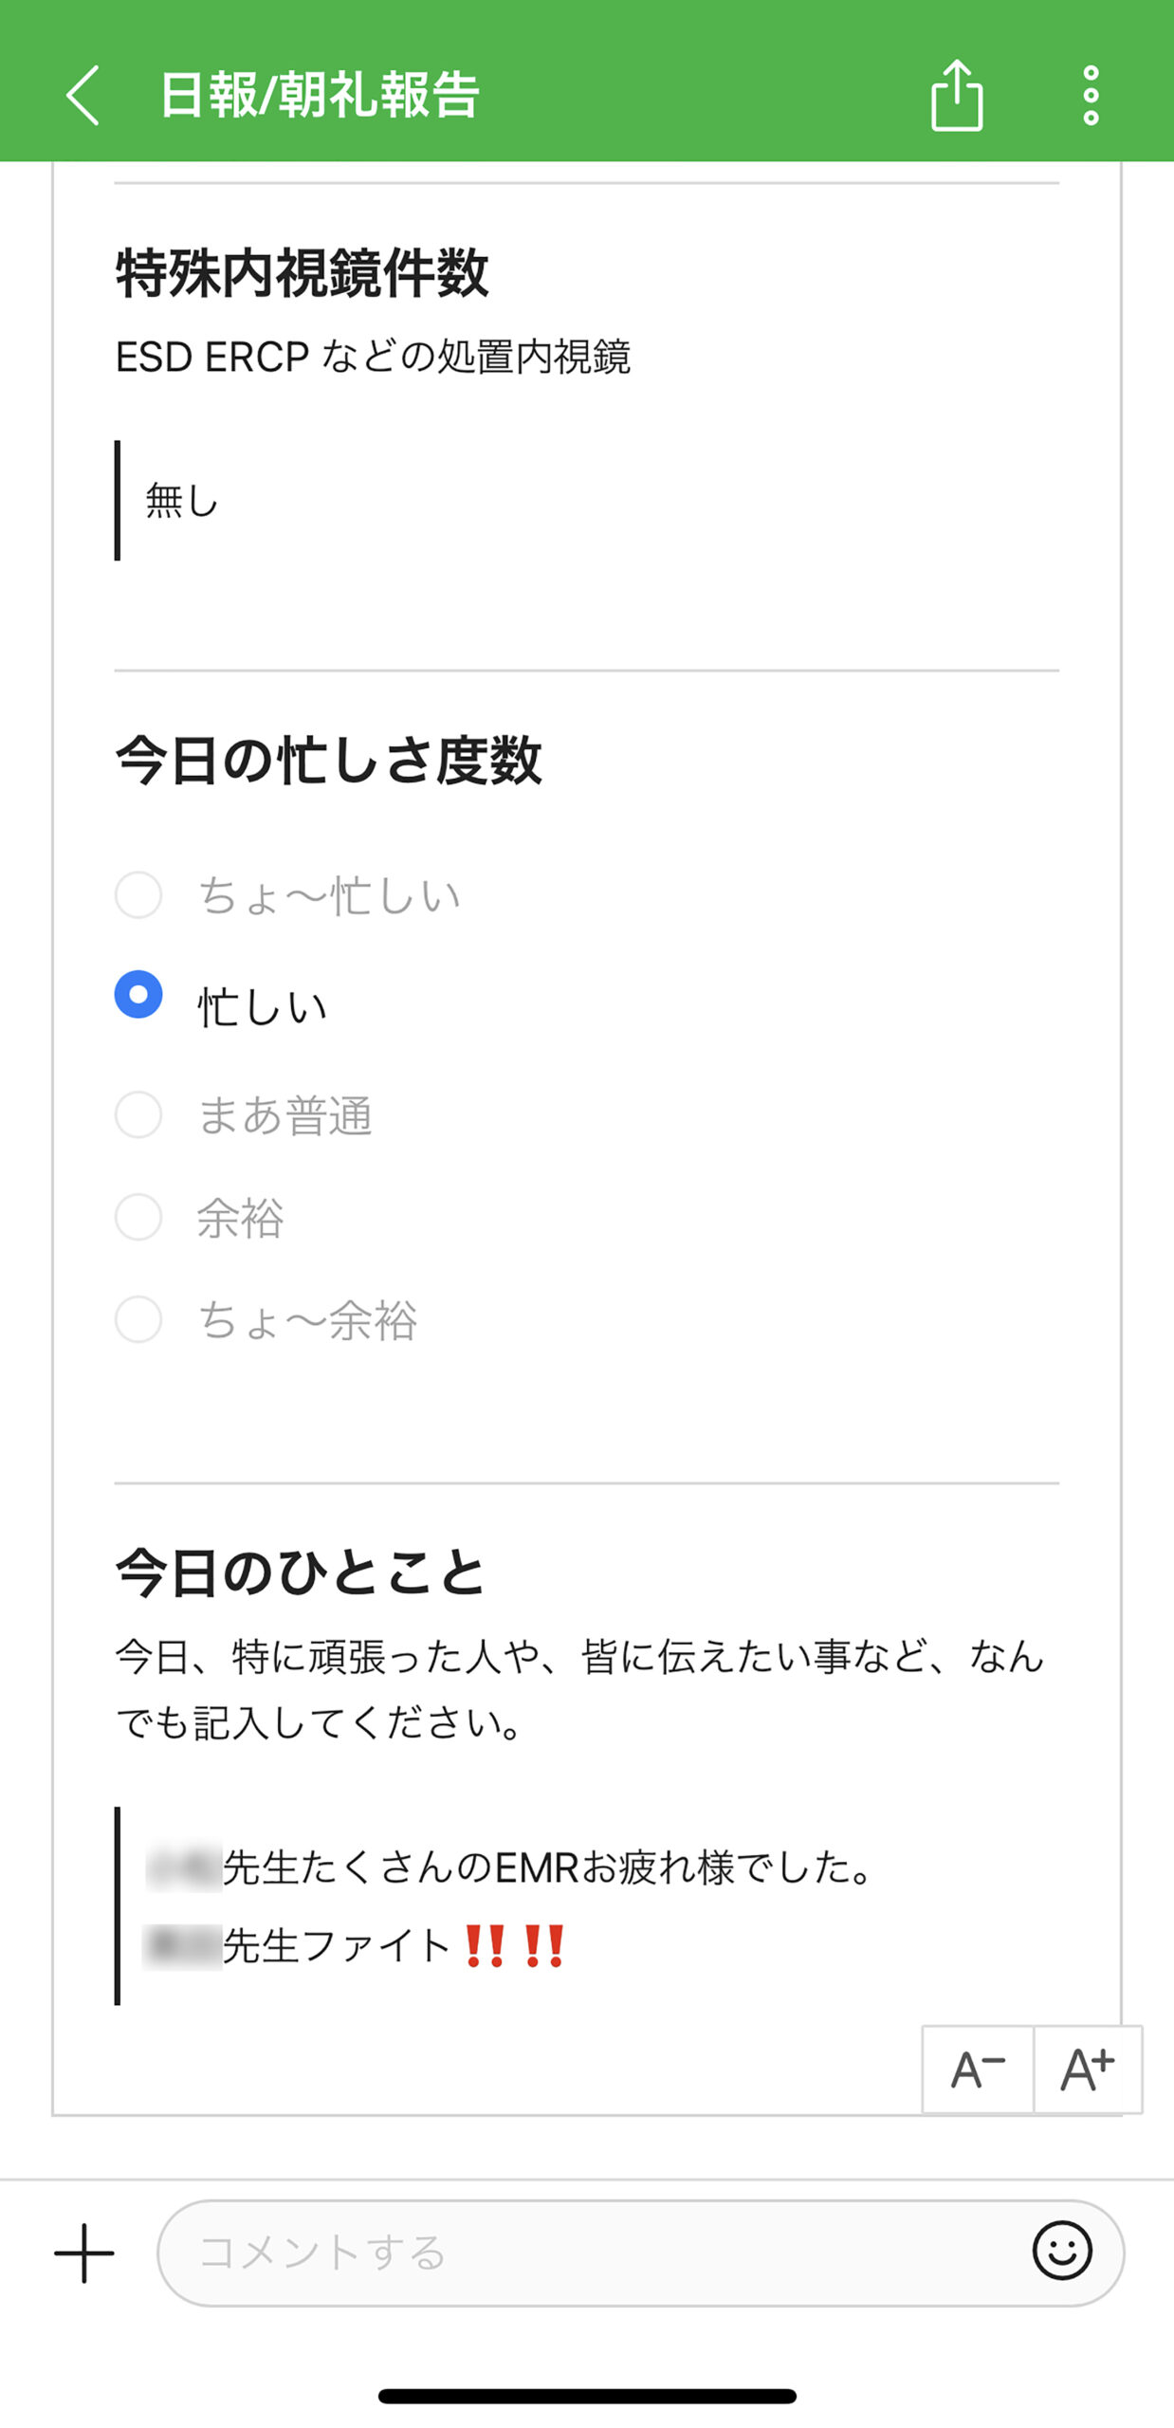Image resolution: width=1174 pixels, height=2428 pixels.
Task: Tap the iOS home indicator bar
Action: pyautogui.click(x=587, y=2396)
